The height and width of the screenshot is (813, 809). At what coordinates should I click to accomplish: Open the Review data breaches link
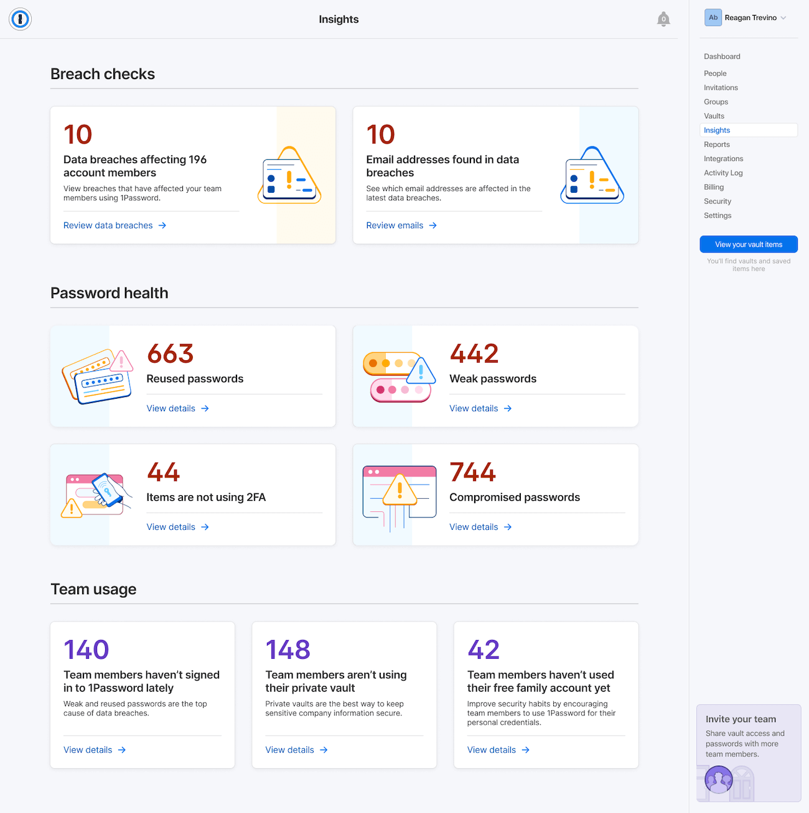(109, 225)
